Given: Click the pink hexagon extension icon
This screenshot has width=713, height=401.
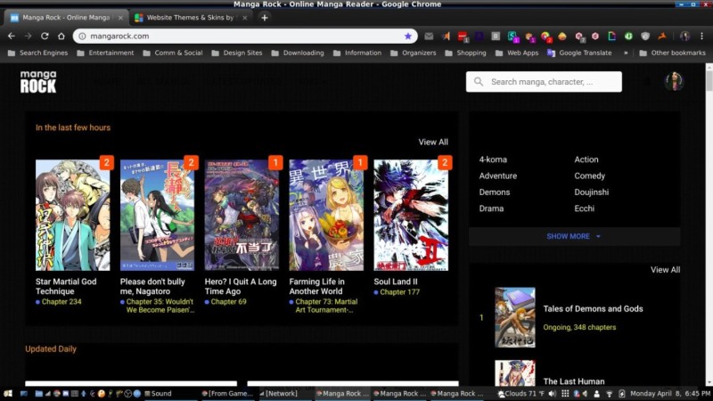Looking at the screenshot, I should 595,37.
